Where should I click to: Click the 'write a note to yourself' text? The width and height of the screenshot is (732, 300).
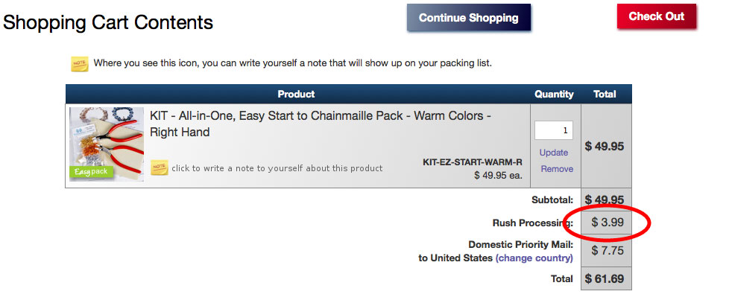point(277,168)
